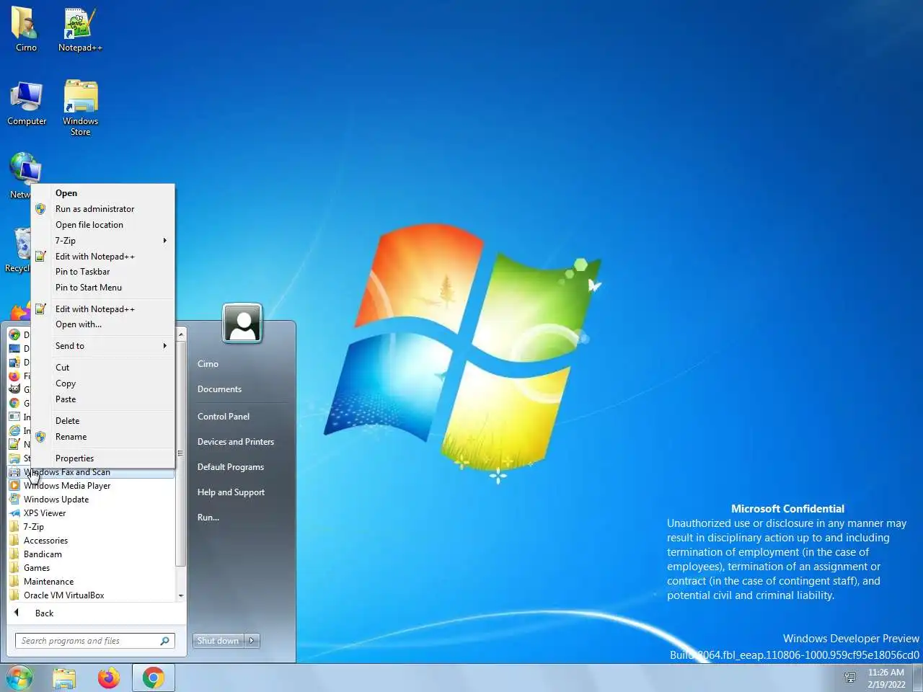Image resolution: width=923 pixels, height=692 pixels.
Task: Click the Search programs and files box
Action: (94, 641)
